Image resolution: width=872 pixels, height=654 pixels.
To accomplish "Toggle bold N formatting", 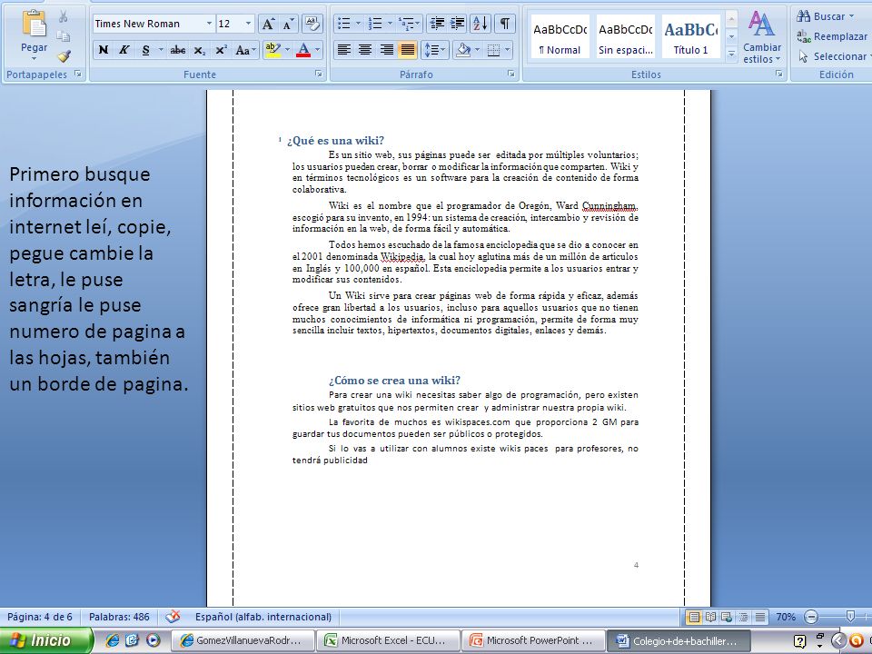I will click(103, 50).
